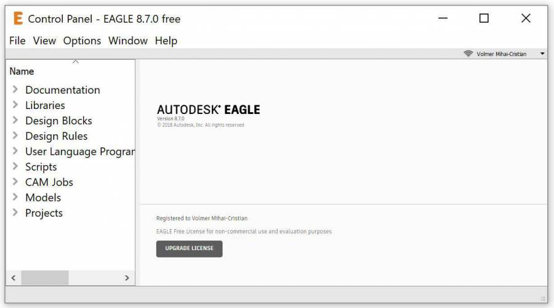
Task: Close the Control Panel window
Action: click(x=526, y=18)
